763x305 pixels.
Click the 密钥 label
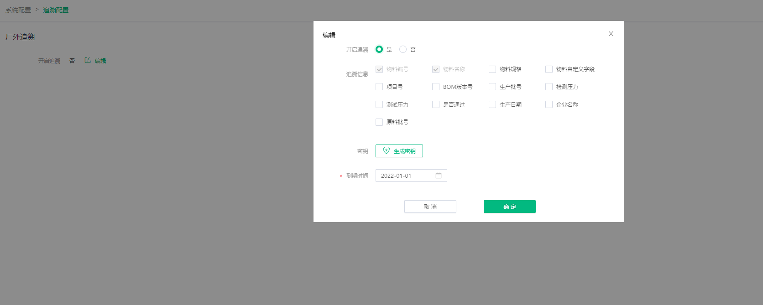tap(362, 151)
